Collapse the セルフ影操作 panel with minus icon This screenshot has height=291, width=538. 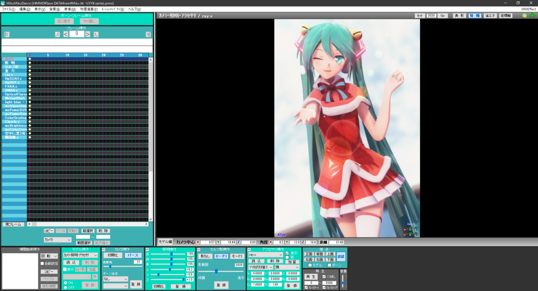click(199, 249)
